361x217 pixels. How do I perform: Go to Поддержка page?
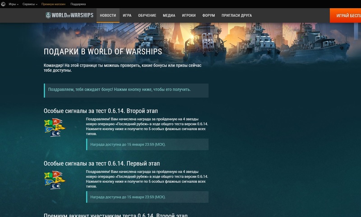click(78, 4)
